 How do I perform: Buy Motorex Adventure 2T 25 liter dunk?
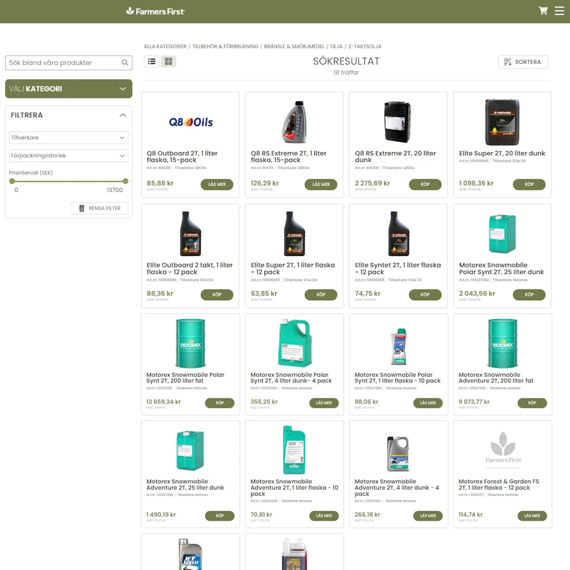(x=220, y=516)
